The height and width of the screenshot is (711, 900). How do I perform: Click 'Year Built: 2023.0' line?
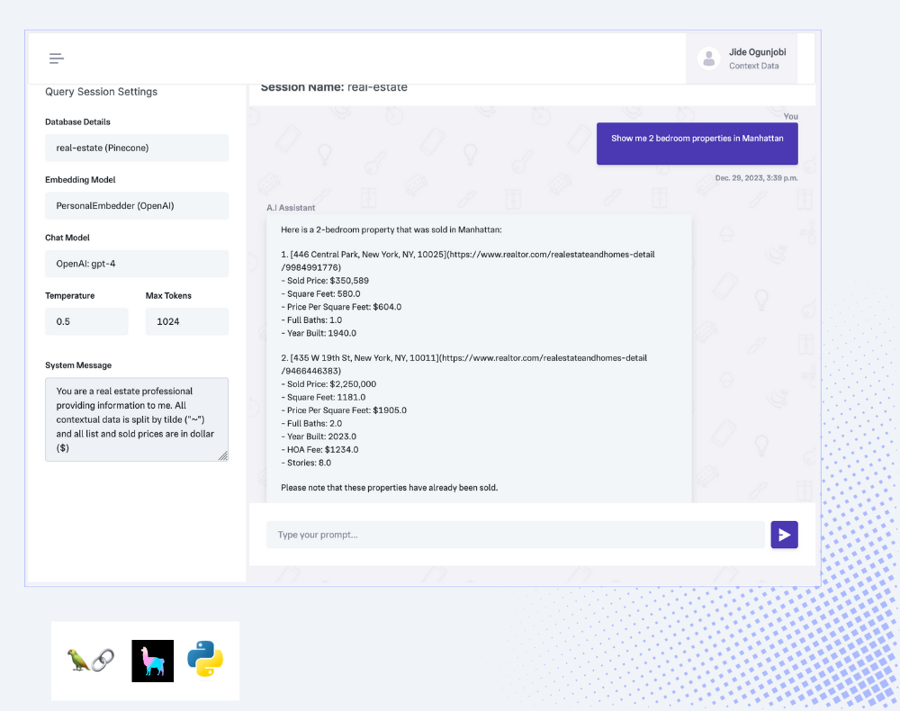click(319, 436)
